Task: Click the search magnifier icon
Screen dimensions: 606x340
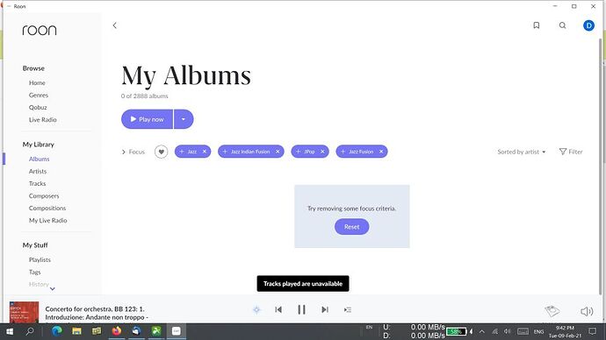Action: click(x=562, y=25)
